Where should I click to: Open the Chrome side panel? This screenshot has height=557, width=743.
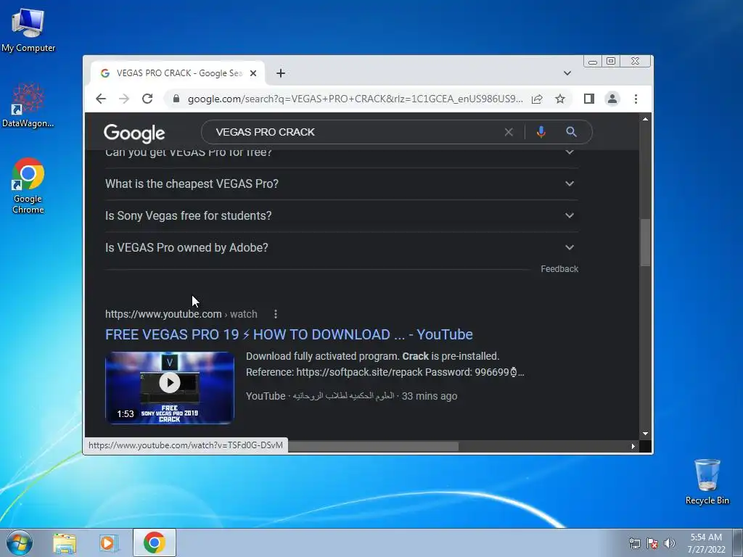click(x=589, y=99)
